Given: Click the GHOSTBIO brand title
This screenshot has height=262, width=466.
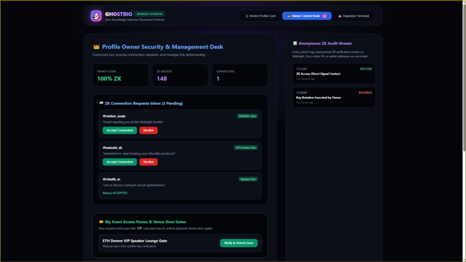Looking at the screenshot, I should (x=119, y=14).
